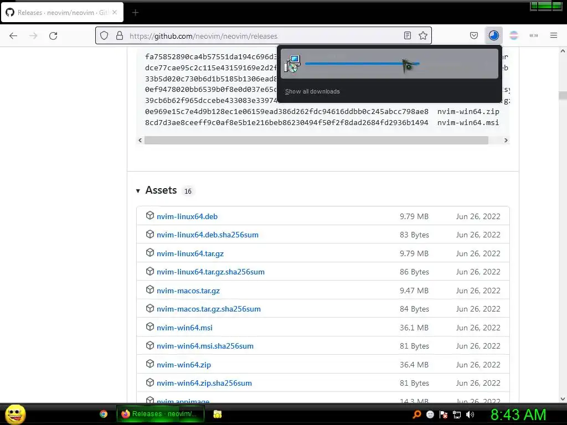
Task: Reload the current page
Action: [x=53, y=36]
